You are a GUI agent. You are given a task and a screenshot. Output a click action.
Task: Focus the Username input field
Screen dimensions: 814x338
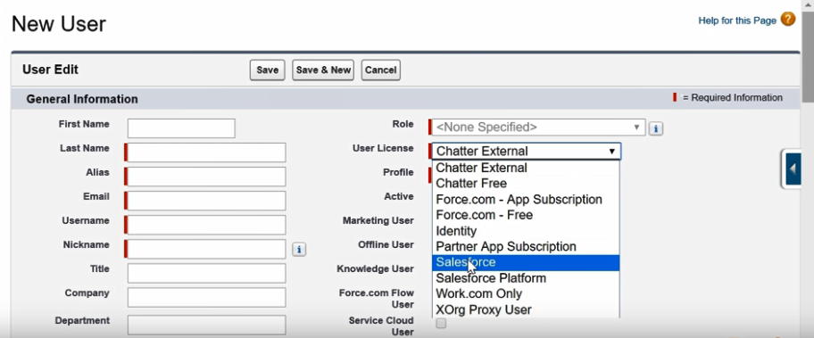(x=206, y=225)
